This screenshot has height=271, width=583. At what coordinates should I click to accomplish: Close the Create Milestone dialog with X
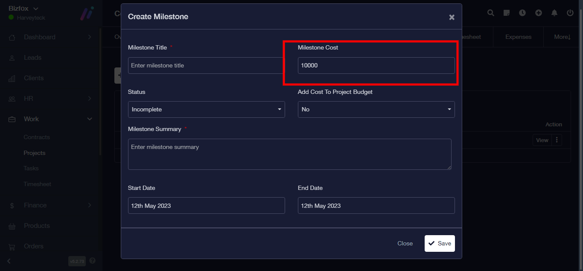[x=452, y=17]
